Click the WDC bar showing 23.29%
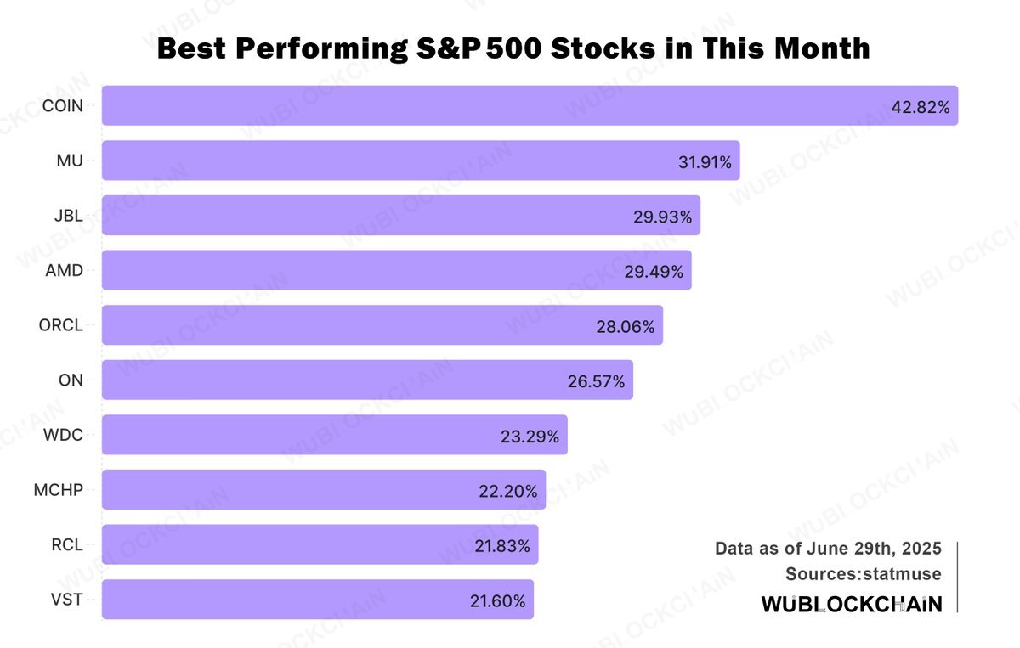 point(335,435)
